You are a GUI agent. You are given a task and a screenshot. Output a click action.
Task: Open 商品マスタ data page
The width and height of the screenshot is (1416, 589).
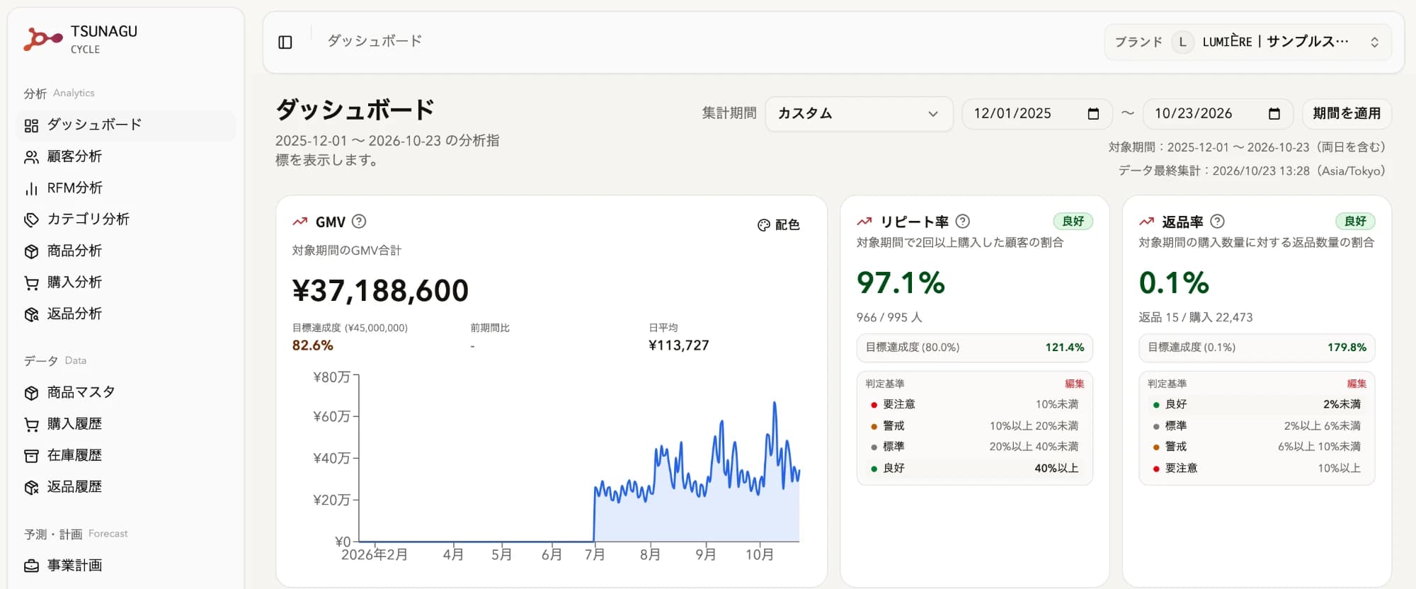(126, 392)
